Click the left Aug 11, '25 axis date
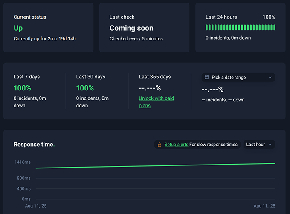 click(37, 206)
